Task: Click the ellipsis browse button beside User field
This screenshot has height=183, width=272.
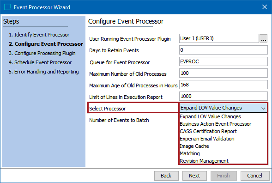Action: pos(263,38)
